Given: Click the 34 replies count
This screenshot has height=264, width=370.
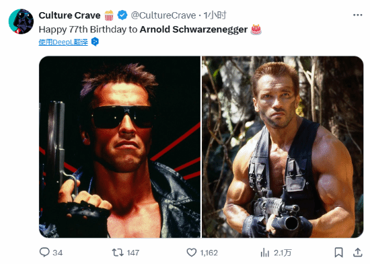Looking at the screenshot, I should pos(58,253).
